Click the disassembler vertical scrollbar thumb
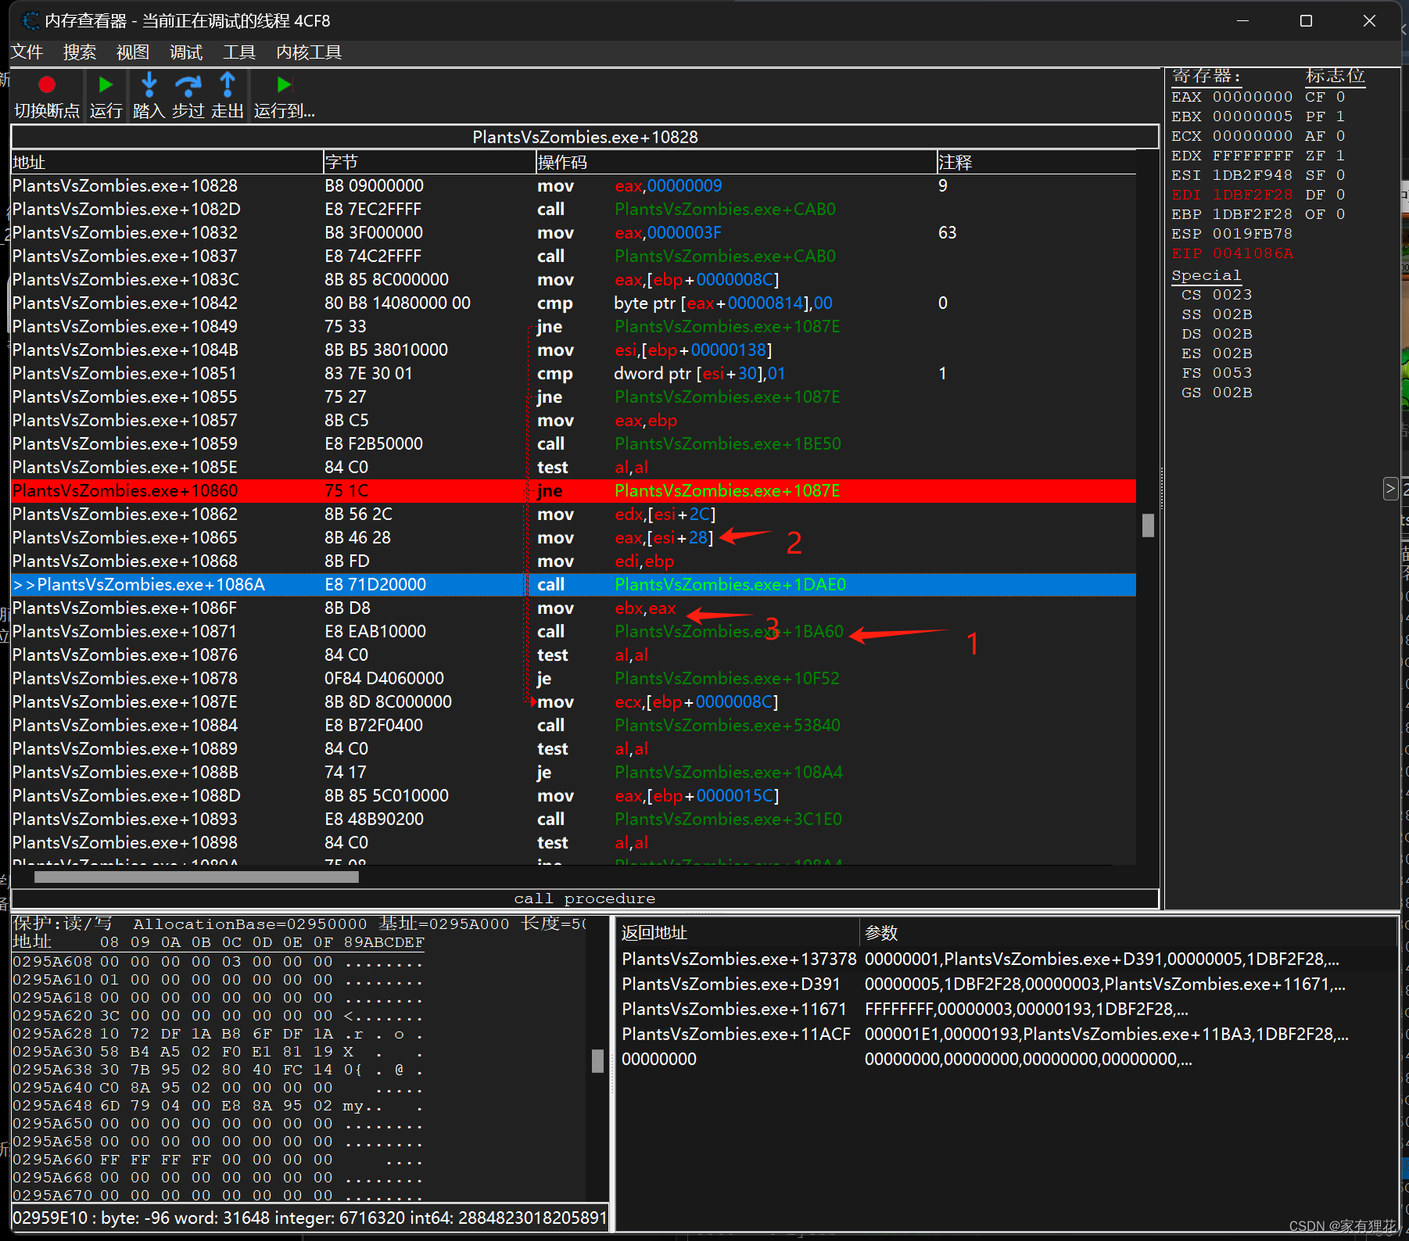Viewport: 1409px width, 1241px height. pos(1148,525)
